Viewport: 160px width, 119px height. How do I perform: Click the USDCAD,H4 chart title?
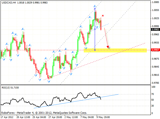8,2
